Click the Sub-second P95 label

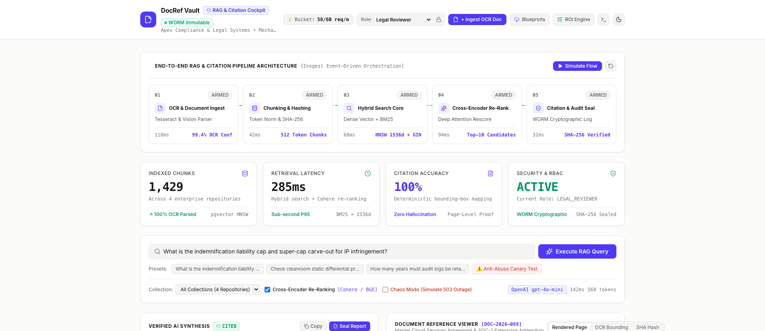pos(290,214)
